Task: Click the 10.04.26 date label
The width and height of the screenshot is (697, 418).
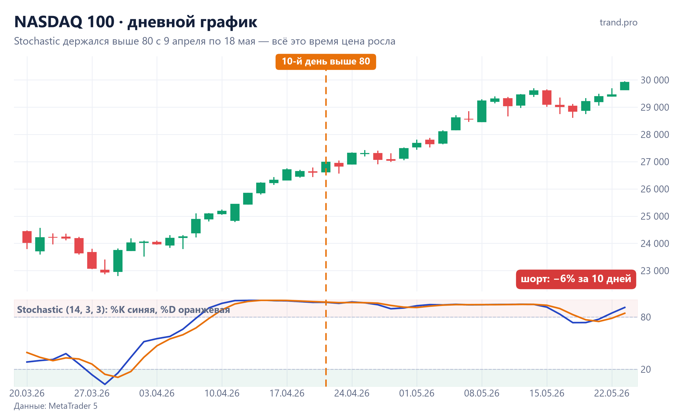Action: (x=222, y=393)
